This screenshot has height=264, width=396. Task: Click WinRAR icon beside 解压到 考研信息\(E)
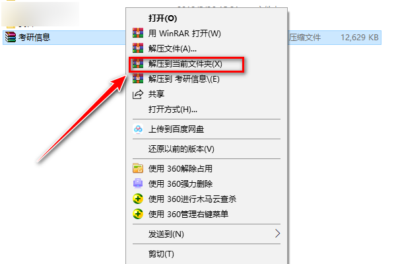(x=138, y=79)
